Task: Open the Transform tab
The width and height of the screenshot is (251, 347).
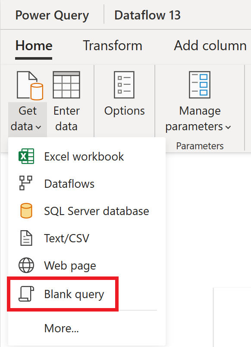Action: [x=113, y=46]
